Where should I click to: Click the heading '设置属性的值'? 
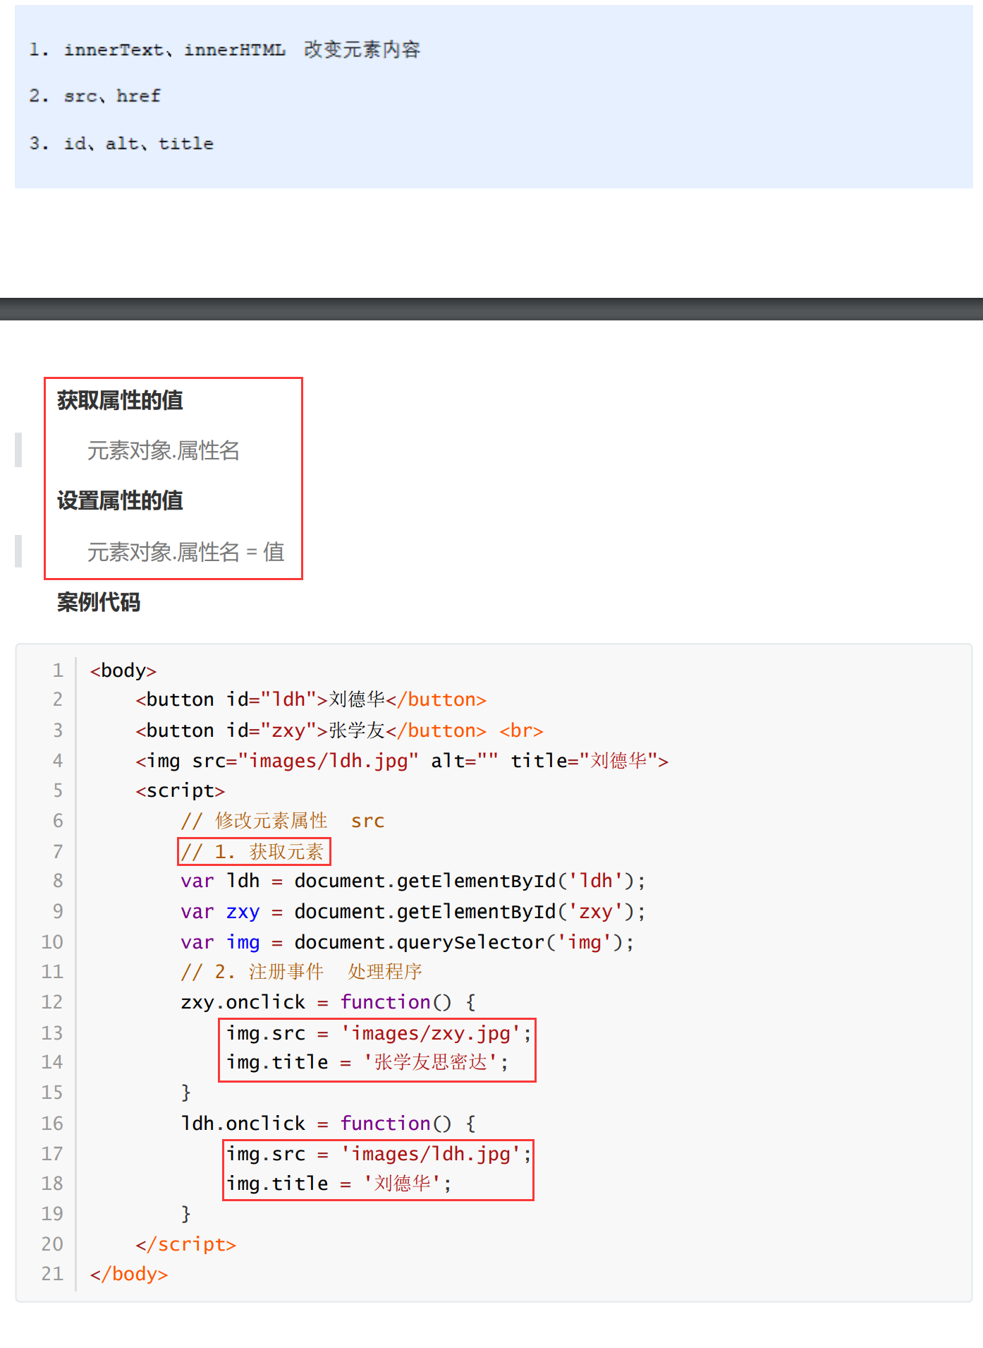pos(120,500)
